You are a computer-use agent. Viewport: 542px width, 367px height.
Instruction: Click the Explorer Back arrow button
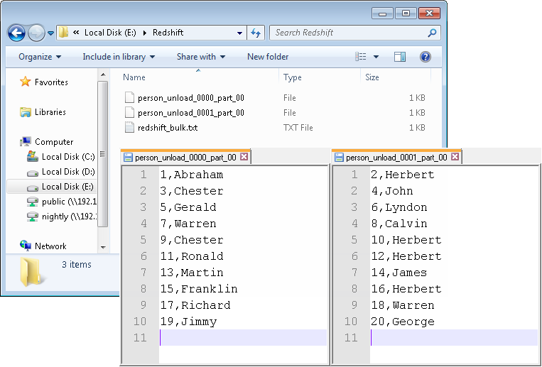click(16, 33)
